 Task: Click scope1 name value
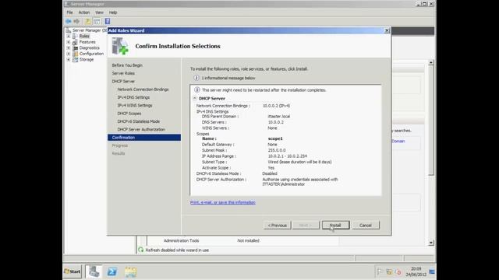(275, 138)
